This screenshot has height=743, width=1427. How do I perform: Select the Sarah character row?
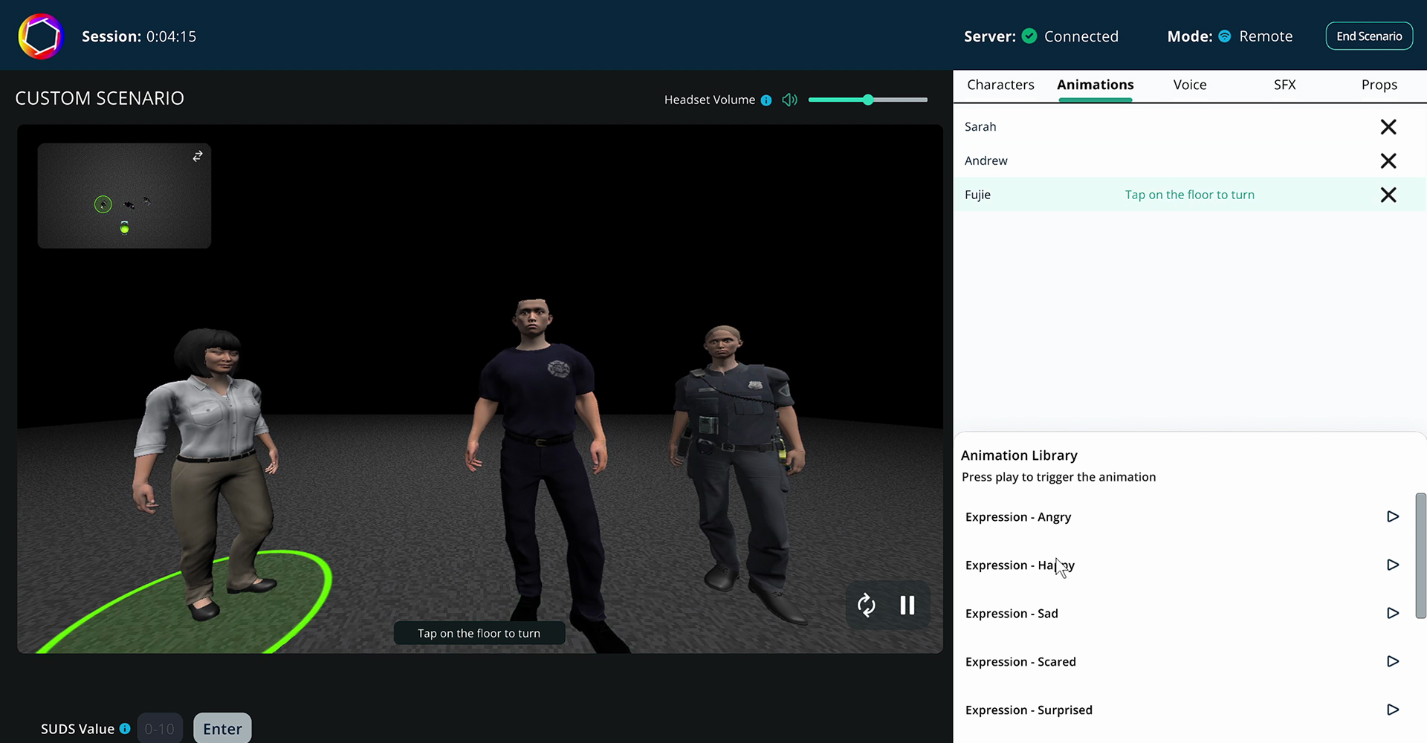pyautogui.click(x=1189, y=127)
